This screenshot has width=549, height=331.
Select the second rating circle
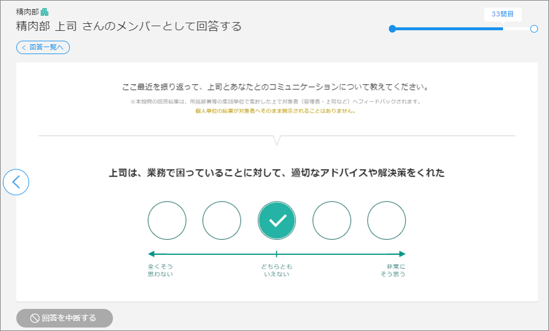click(222, 221)
